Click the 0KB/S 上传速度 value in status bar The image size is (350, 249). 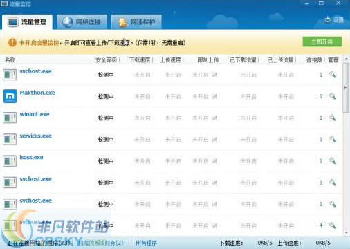click(x=323, y=243)
